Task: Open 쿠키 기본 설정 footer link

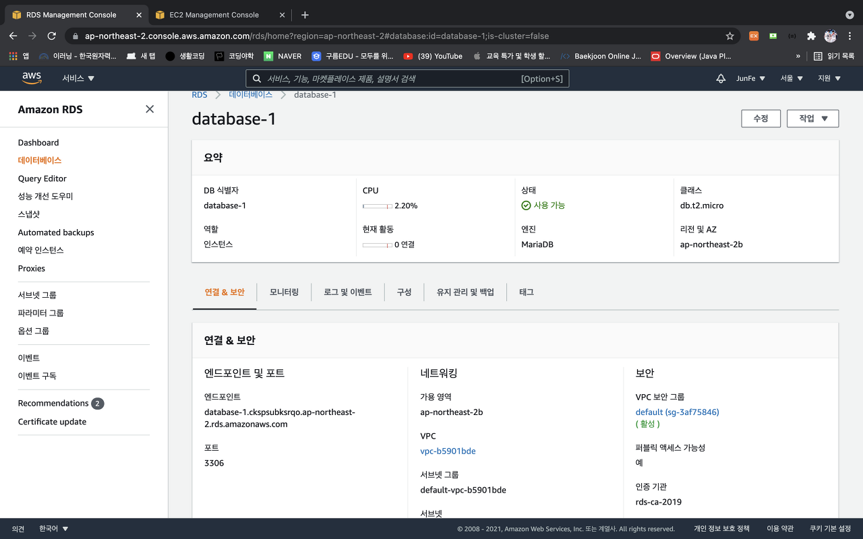Action: pos(830,529)
